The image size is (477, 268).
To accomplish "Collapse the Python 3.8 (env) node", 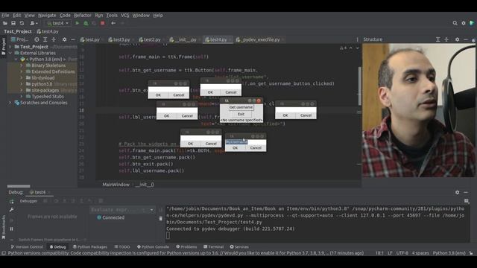I will tap(16, 60).
